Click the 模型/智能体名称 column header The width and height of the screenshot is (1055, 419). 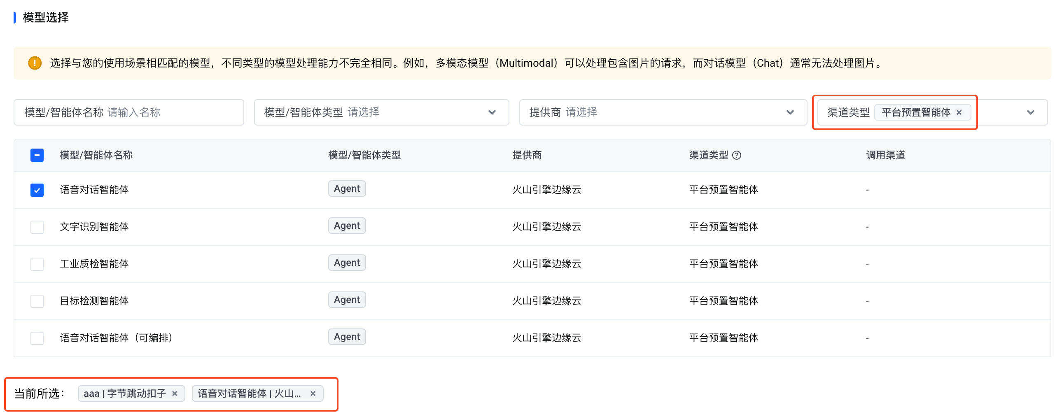pos(96,155)
